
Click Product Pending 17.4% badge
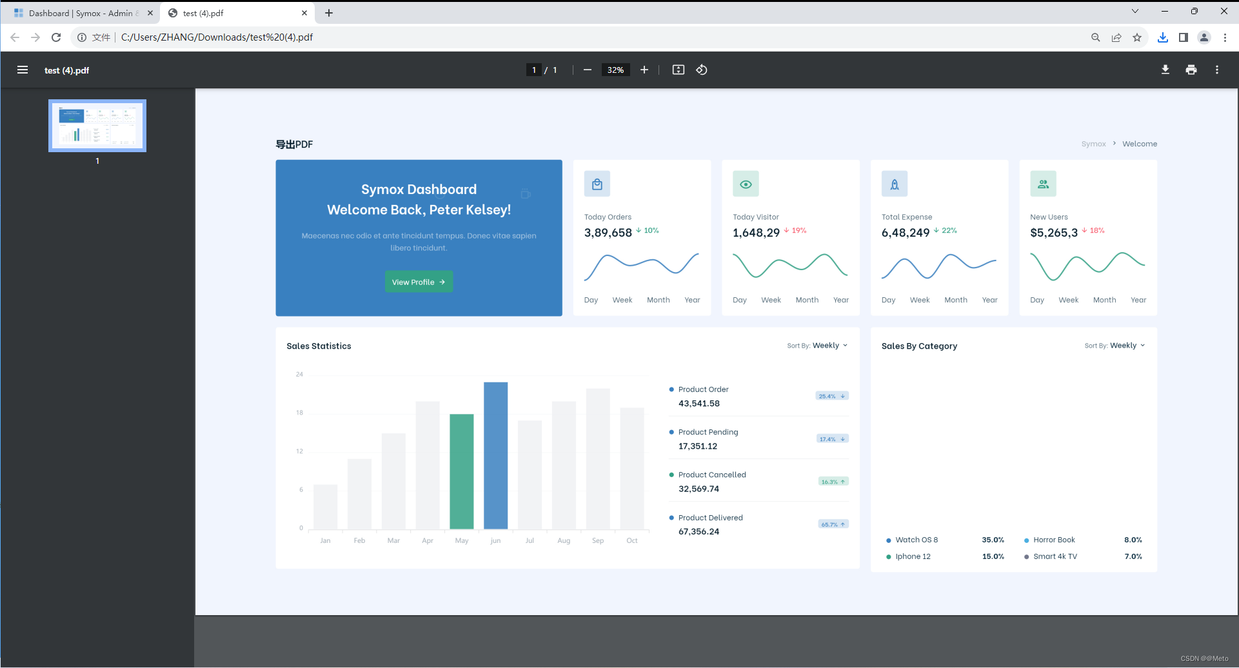pos(833,439)
